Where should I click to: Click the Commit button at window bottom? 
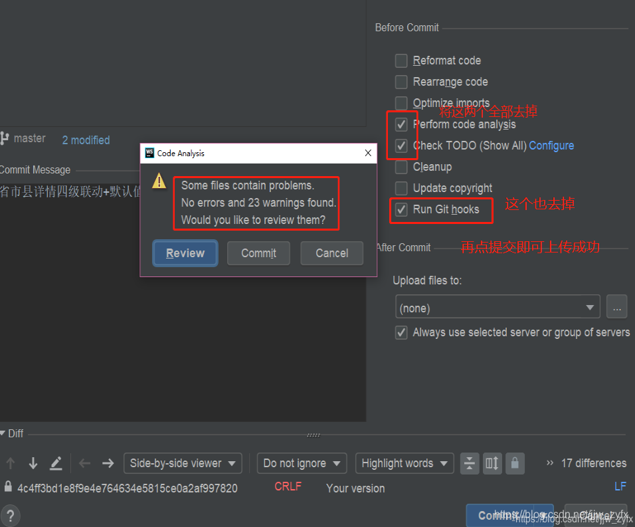coord(500,515)
